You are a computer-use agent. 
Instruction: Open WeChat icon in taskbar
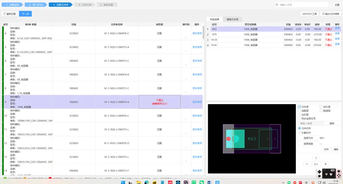(x=201, y=182)
